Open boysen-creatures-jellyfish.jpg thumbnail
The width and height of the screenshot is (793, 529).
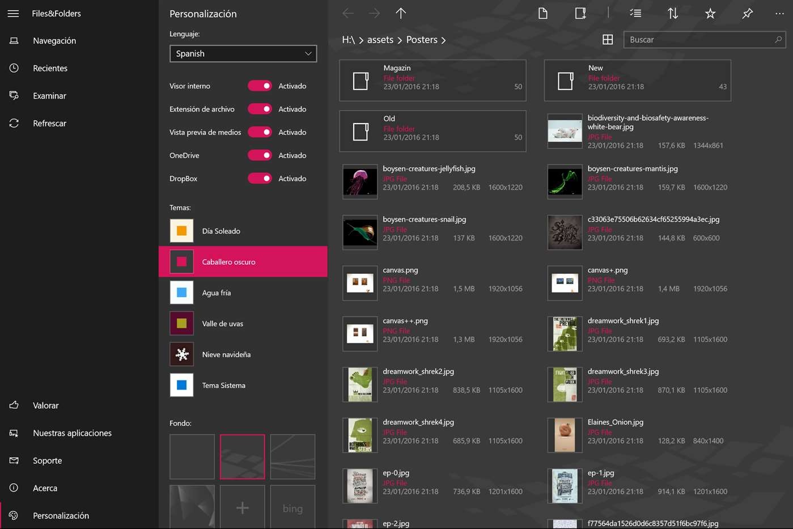click(360, 182)
